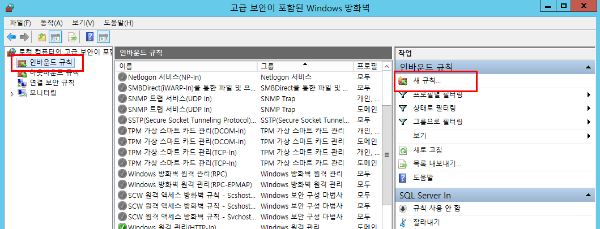
Task: Open 프로필별 필터링 submenu
Action: coord(495,94)
